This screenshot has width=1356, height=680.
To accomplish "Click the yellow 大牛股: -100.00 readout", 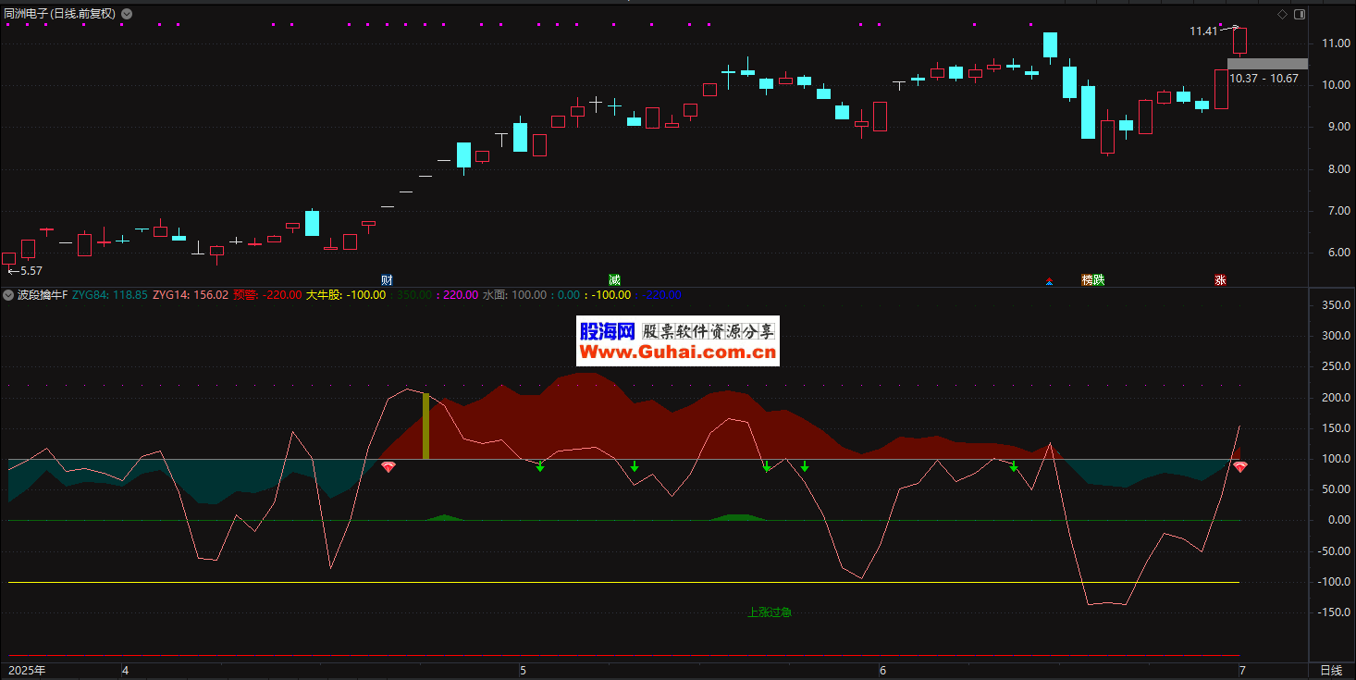I will point(346,295).
